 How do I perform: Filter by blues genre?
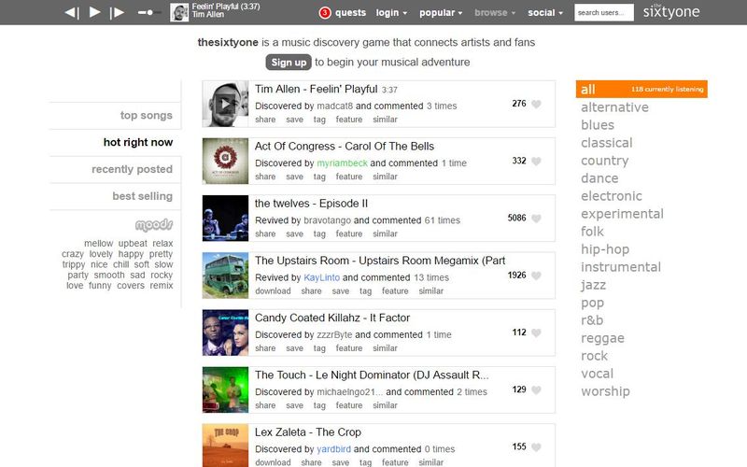coord(598,125)
